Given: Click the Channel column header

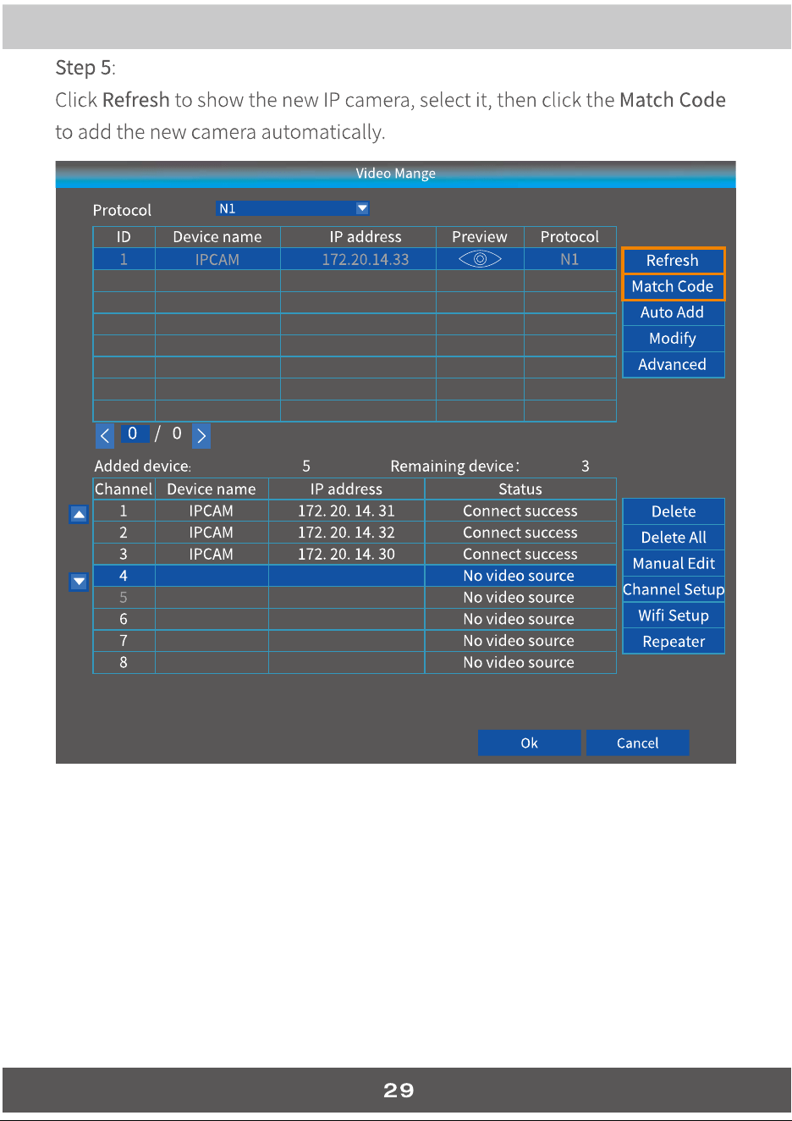Looking at the screenshot, I should tap(124, 489).
